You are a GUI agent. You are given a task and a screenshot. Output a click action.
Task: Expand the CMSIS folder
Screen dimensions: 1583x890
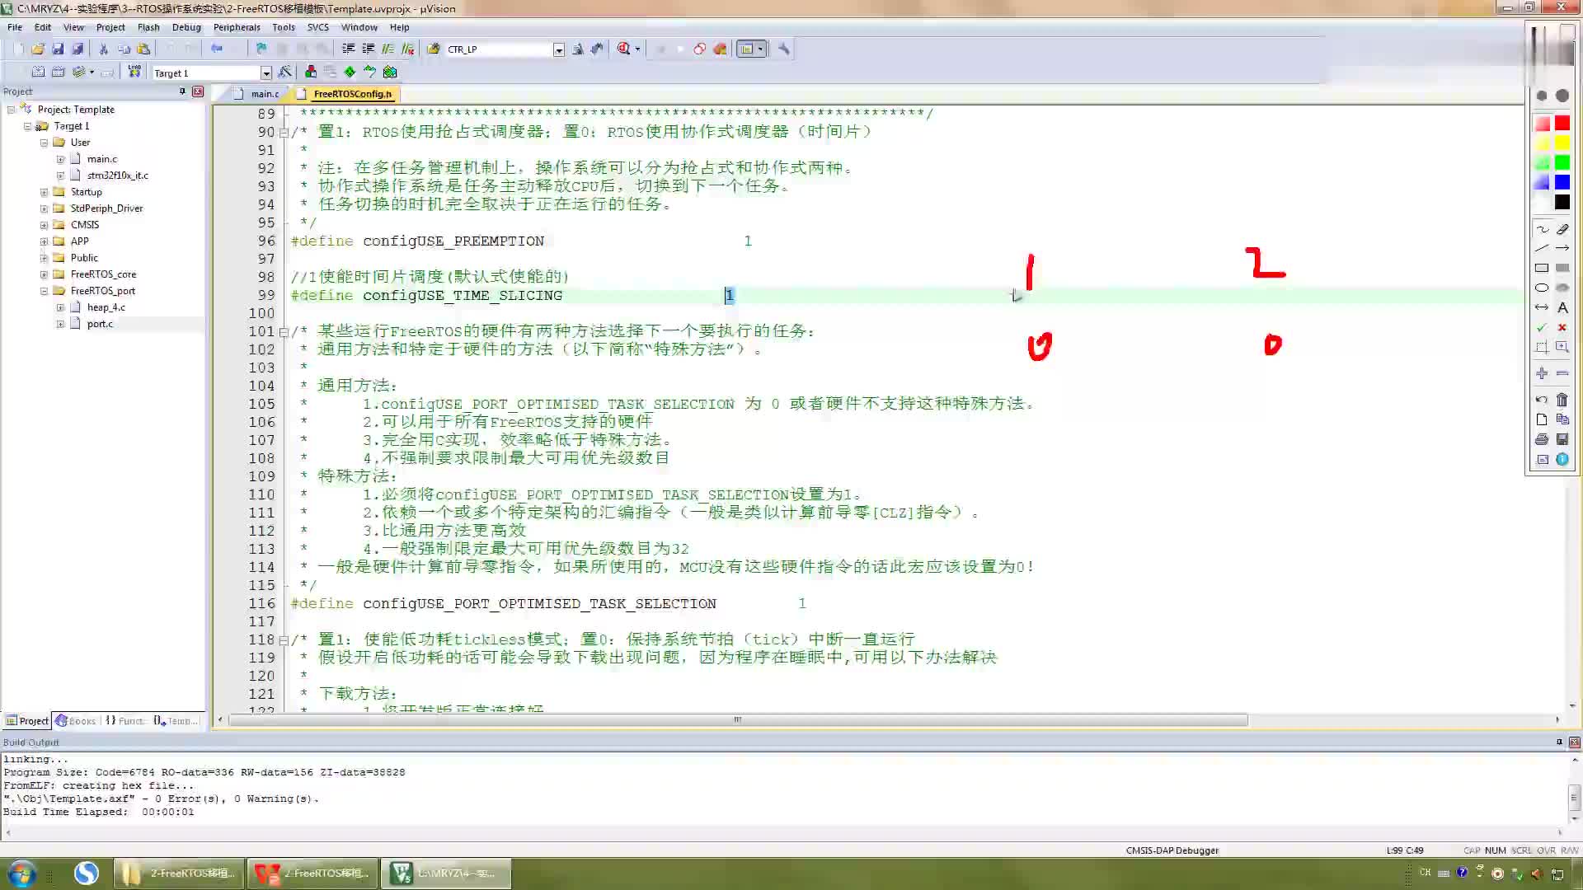tap(44, 225)
